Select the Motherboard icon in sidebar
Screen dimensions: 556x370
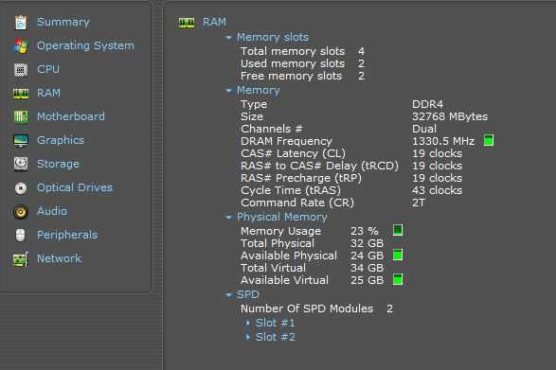[x=21, y=116]
